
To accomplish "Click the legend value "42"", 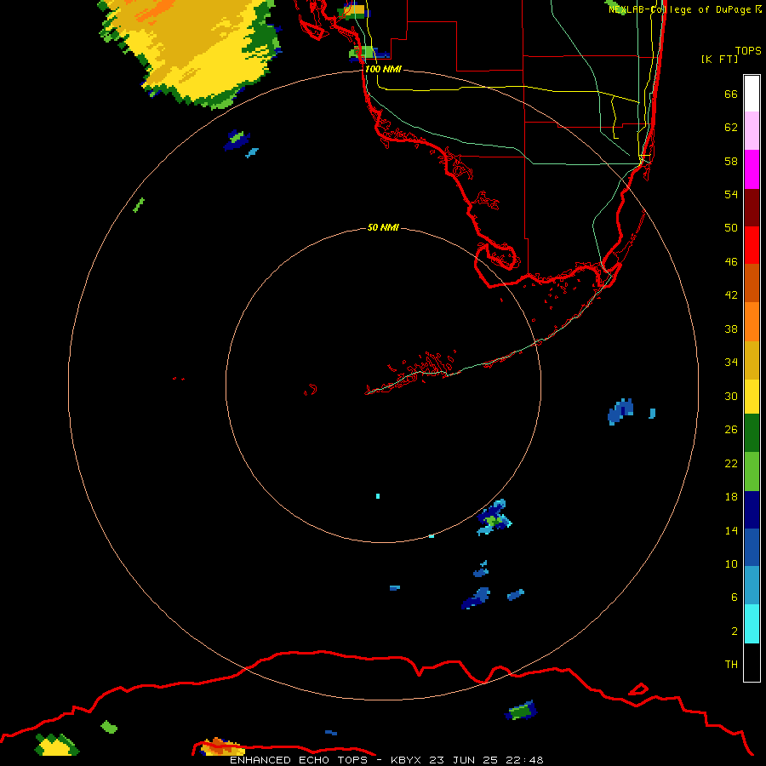I will (731, 294).
